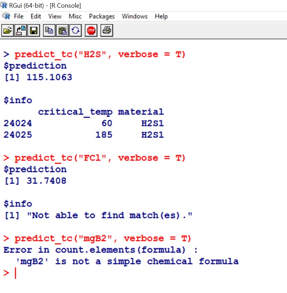Open the Windows menu
Viewport: 287px width, 293px height.
click(135, 16)
